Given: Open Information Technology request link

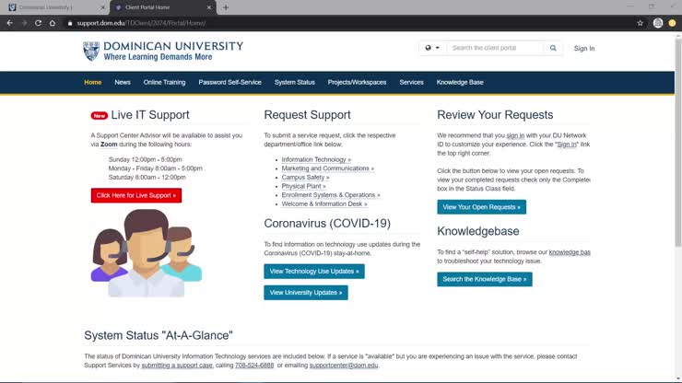Looking at the screenshot, I should click(x=316, y=159).
